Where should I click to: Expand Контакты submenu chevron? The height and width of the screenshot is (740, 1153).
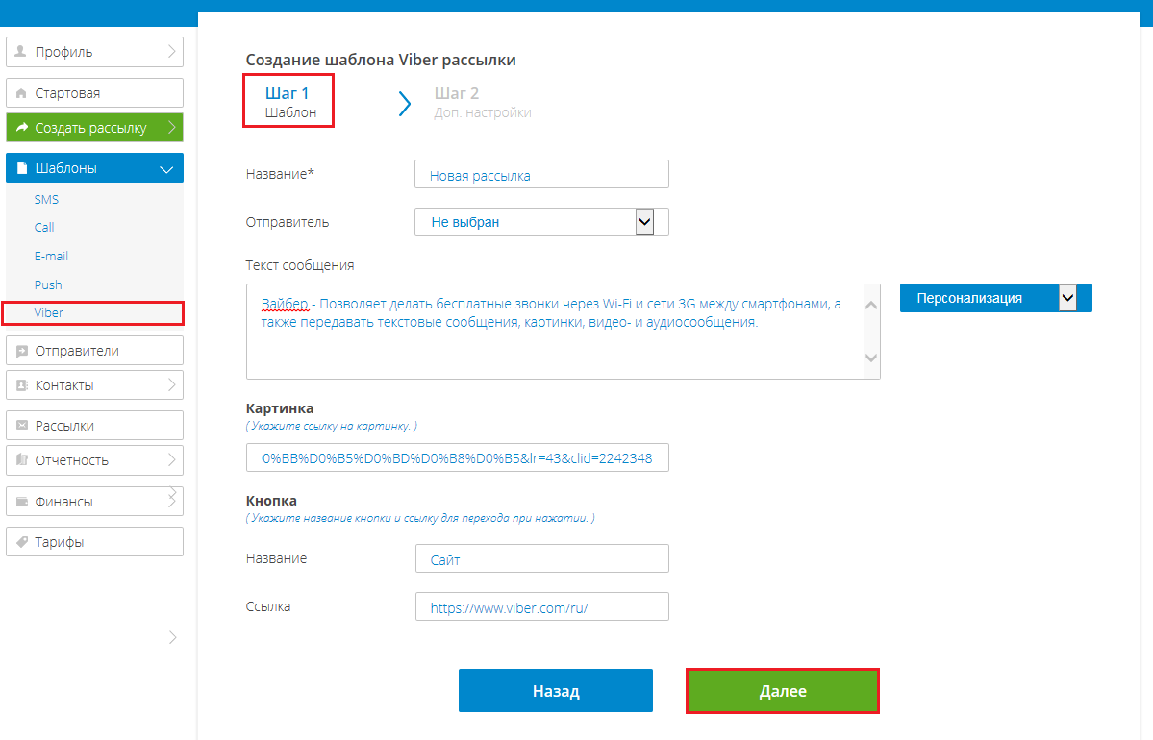pos(171,385)
